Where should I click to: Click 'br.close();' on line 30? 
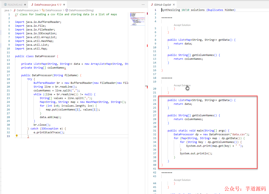42,125
